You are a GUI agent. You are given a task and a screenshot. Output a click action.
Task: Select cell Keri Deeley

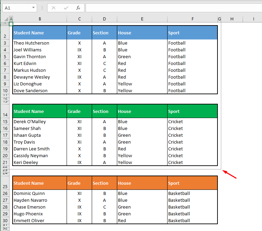point(40,162)
